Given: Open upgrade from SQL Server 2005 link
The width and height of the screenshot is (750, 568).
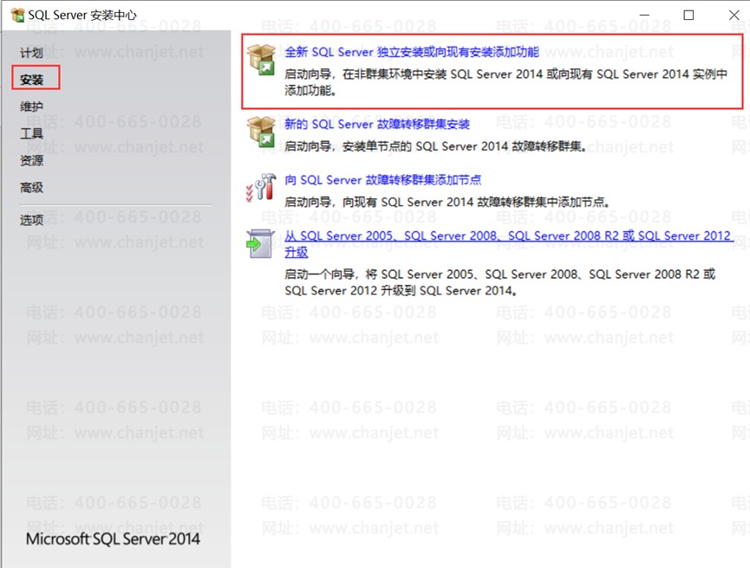Looking at the screenshot, I should pyautogui.click(x=509, y=243).
